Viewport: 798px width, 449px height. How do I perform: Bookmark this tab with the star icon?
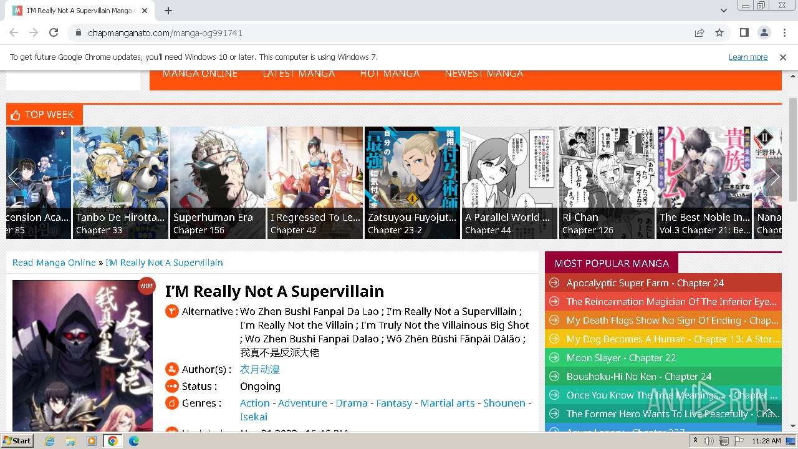[719, 32]
